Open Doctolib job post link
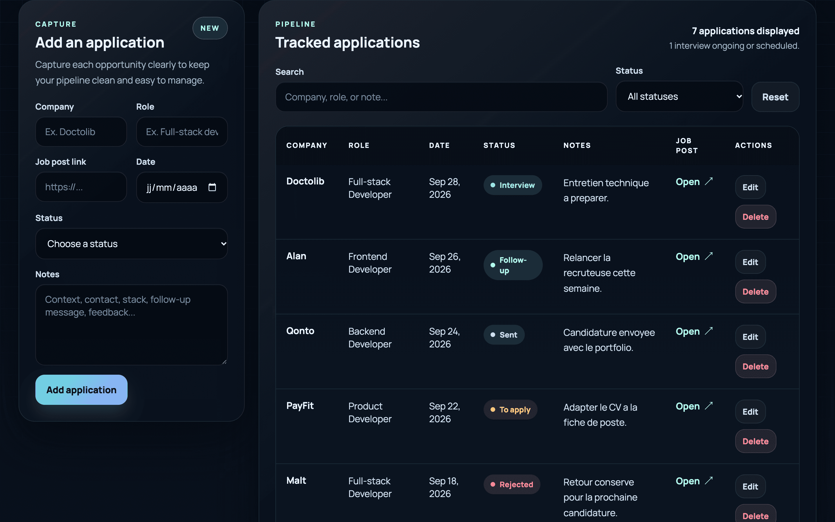The height and width of the screenshot is (522, 835). pos(694,182)
